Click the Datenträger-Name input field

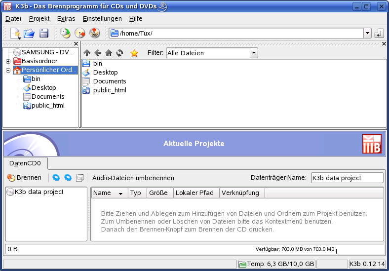pyautogui.click(x=347, y=178)
